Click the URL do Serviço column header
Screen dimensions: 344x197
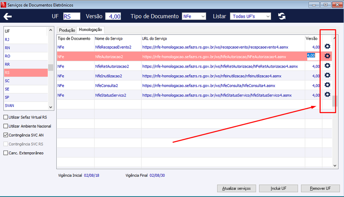[154, 39]
